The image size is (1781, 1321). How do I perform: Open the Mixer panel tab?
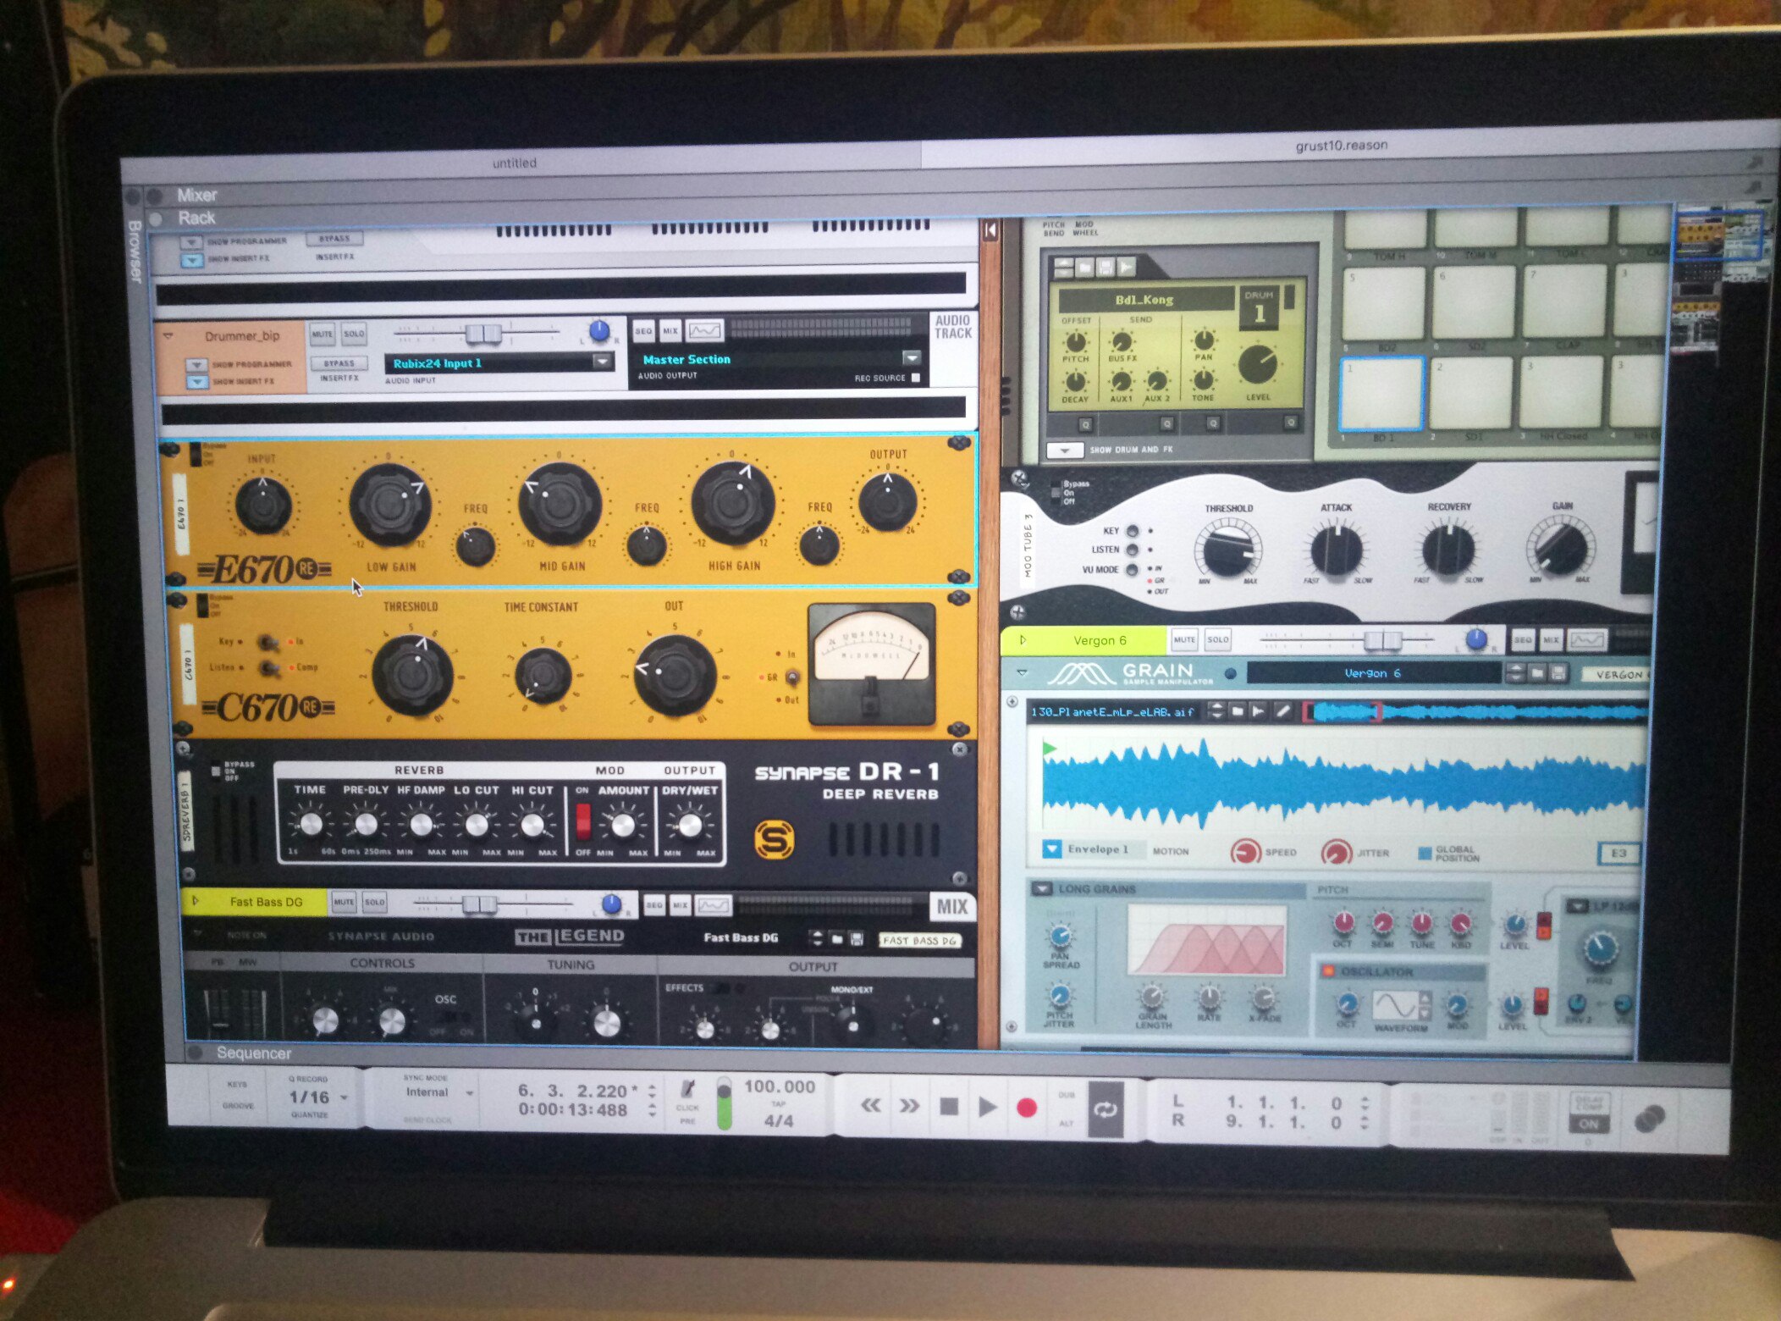tap(196, 195)
